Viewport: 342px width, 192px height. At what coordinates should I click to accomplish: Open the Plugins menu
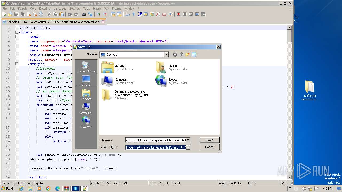[116, 9]
